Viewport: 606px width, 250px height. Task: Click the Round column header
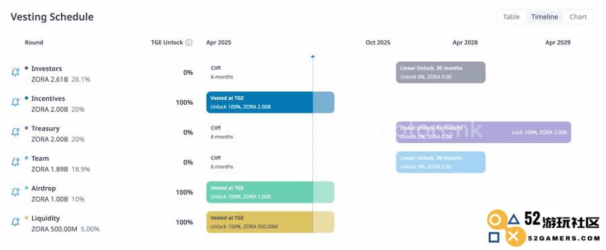(x=34, y=42)
